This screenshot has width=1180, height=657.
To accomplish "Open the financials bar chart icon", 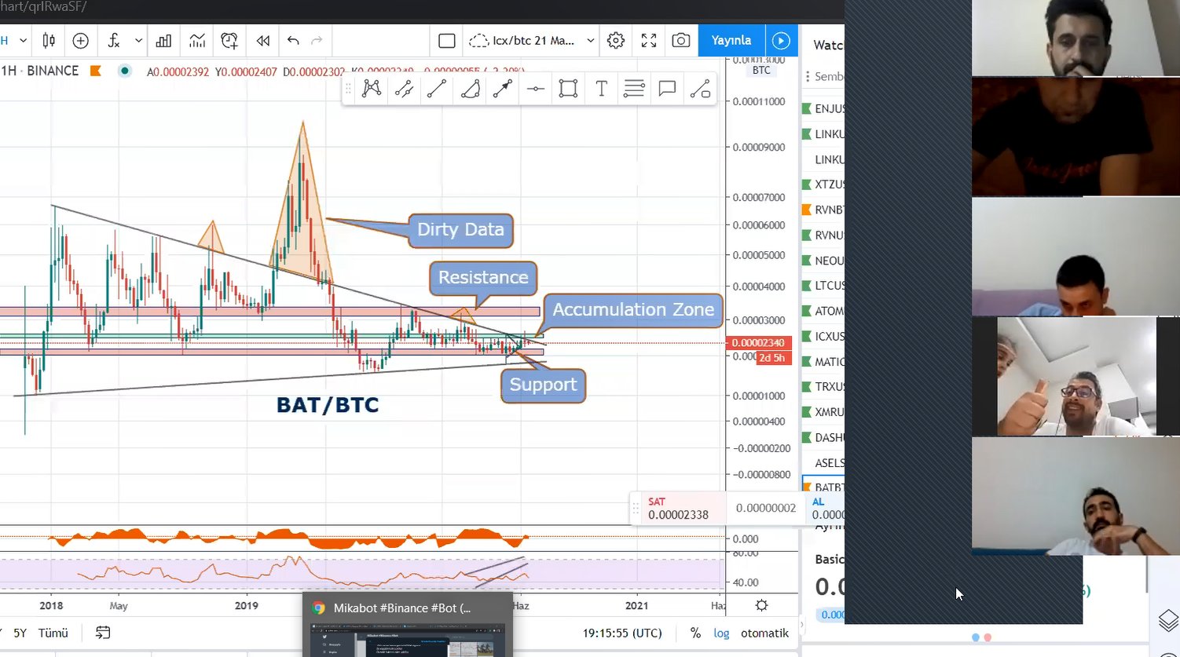I will [x=163, y=41].
